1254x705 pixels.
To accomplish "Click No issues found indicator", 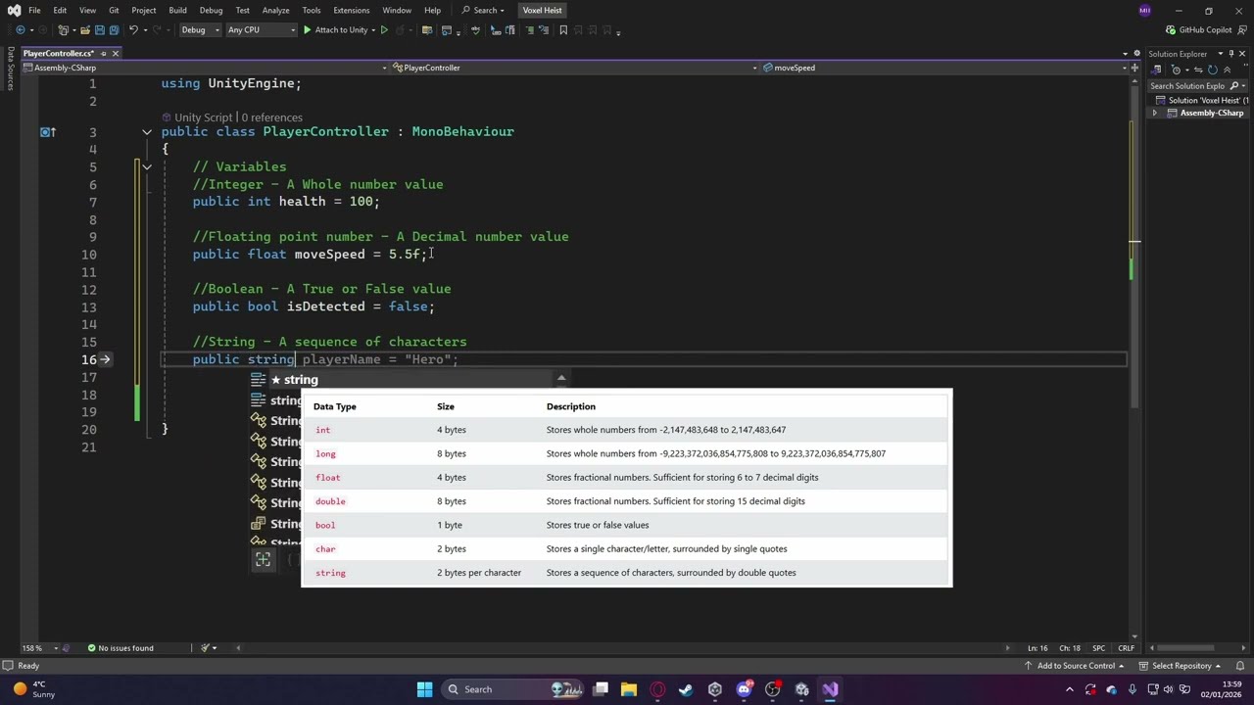I will [121, 648].
